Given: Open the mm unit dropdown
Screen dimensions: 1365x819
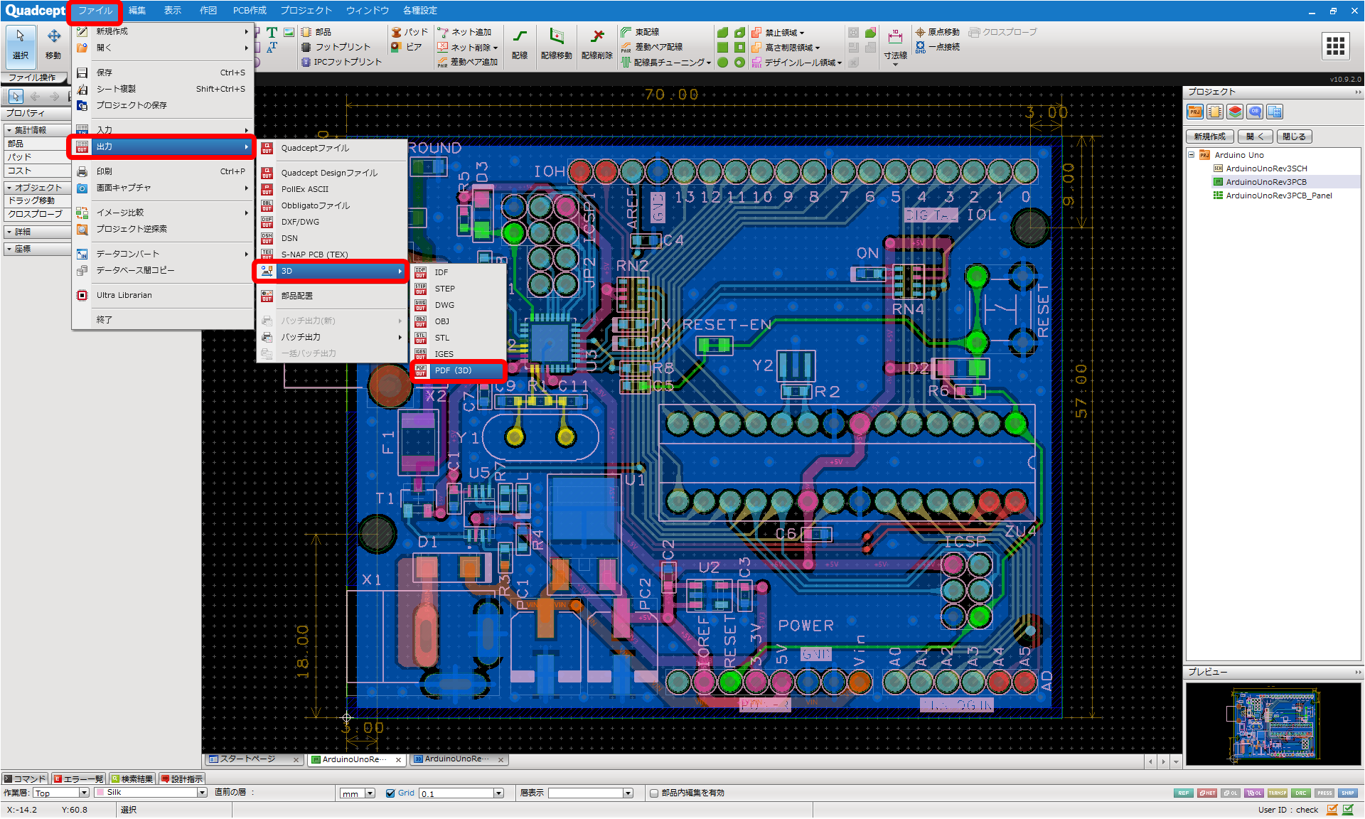Looking at the screenshot, I should click(357, 793).
